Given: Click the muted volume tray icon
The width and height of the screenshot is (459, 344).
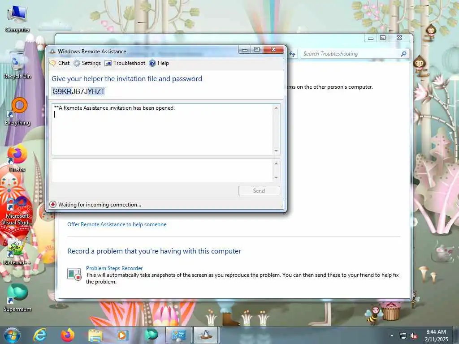Looking at the screenshot, I should pyautogui.click(x=414, y=336).
